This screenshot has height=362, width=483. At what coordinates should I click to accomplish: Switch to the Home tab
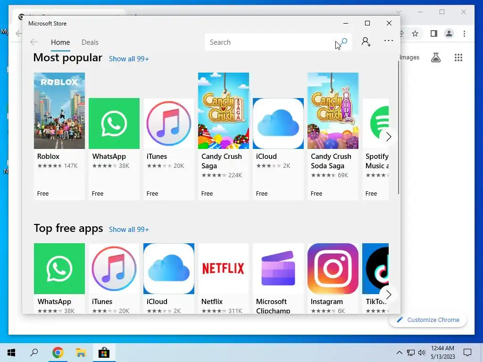point(60,42)
